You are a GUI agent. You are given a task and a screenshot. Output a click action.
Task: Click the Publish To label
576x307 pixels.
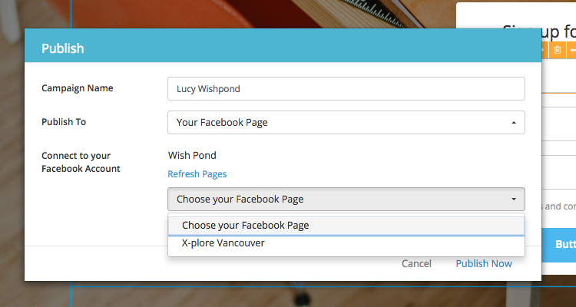tap(64, 122)
